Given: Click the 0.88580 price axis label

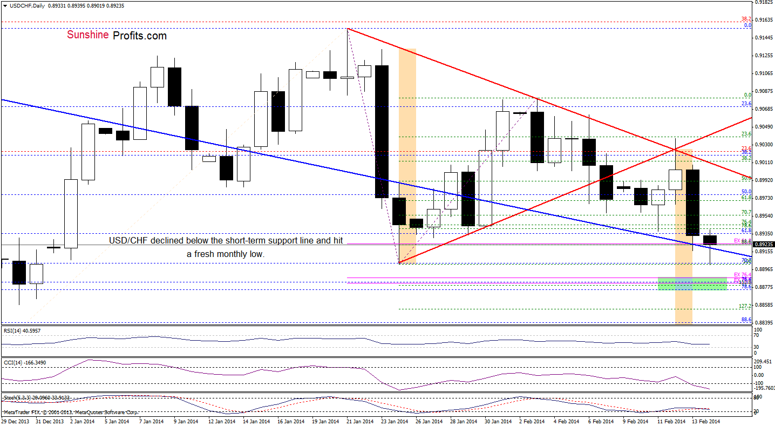Looking at the screenshot, I should (x=765, y=305).
